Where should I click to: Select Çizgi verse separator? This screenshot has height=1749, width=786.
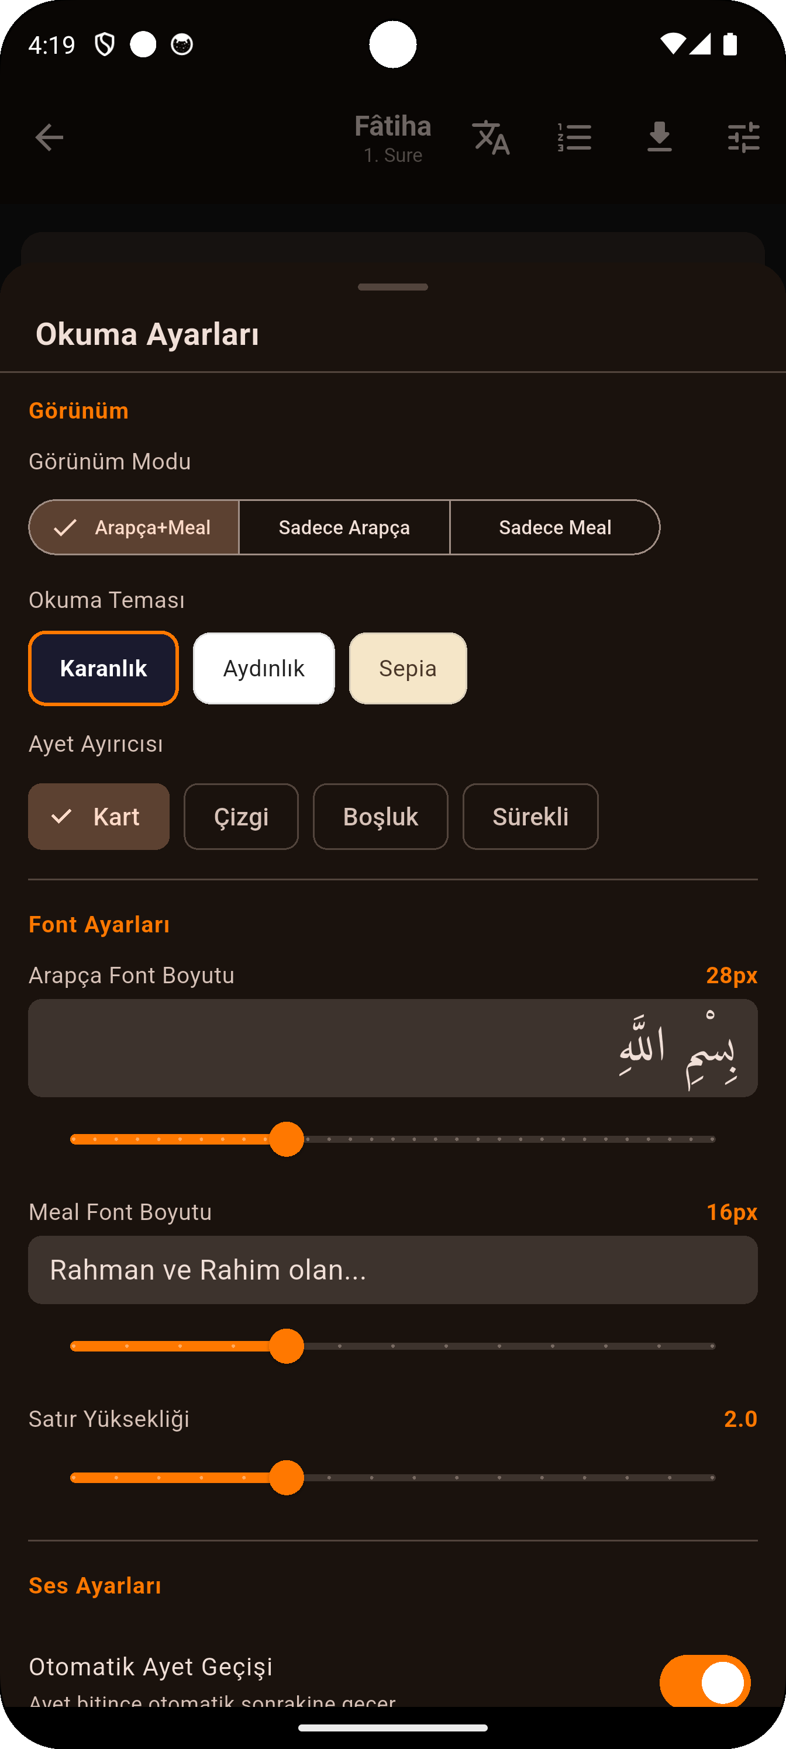[x=241, y=816]
